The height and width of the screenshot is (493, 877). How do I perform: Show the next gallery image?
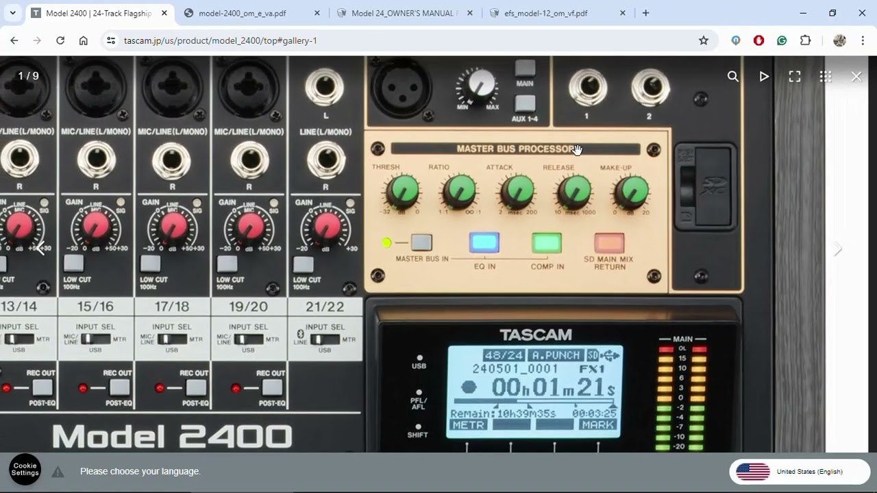(x=837, y=249)
